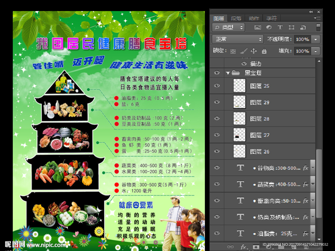Switch to the 图层 tab
Image resolution: width=335 pixels, height=251 pixels.
(219, 18)
